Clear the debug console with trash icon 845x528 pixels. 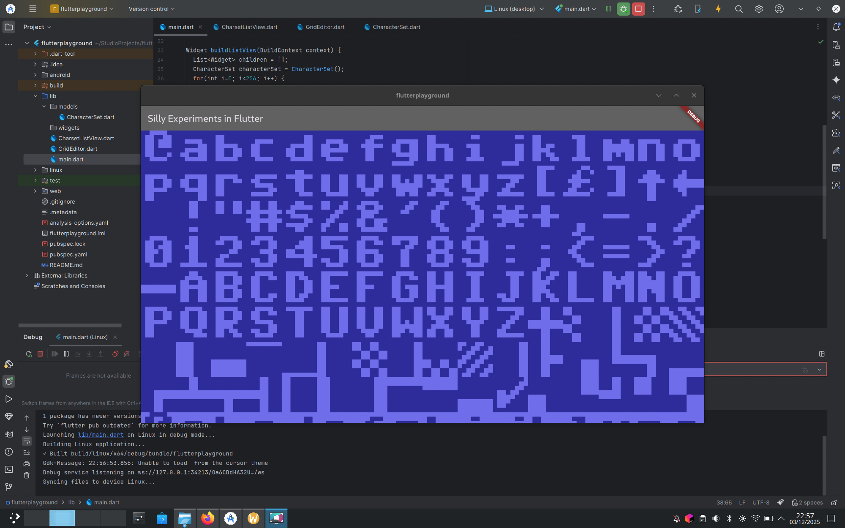27,475
